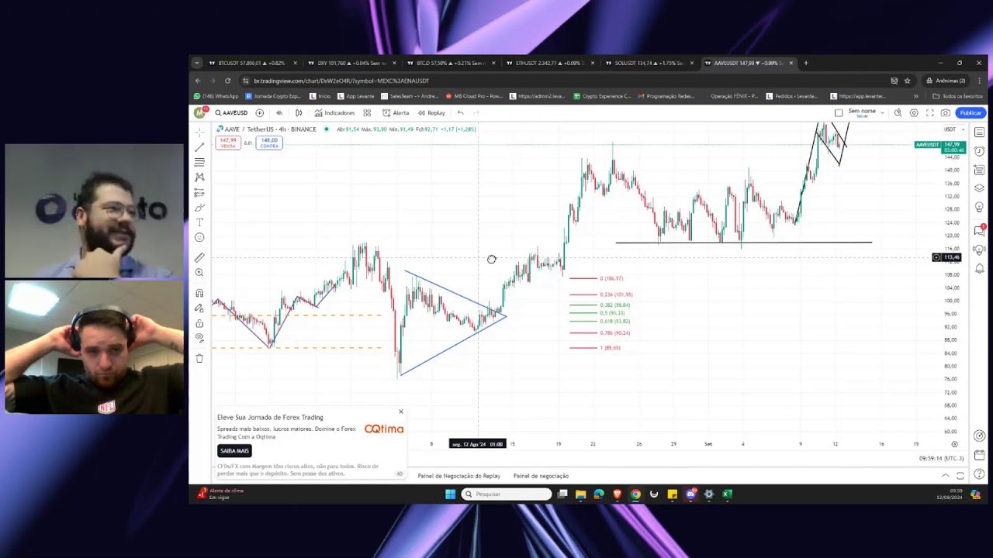This screenshot has width=993, height=558.
Task: Open the chat panel with red badge
Action: [980, 230]
